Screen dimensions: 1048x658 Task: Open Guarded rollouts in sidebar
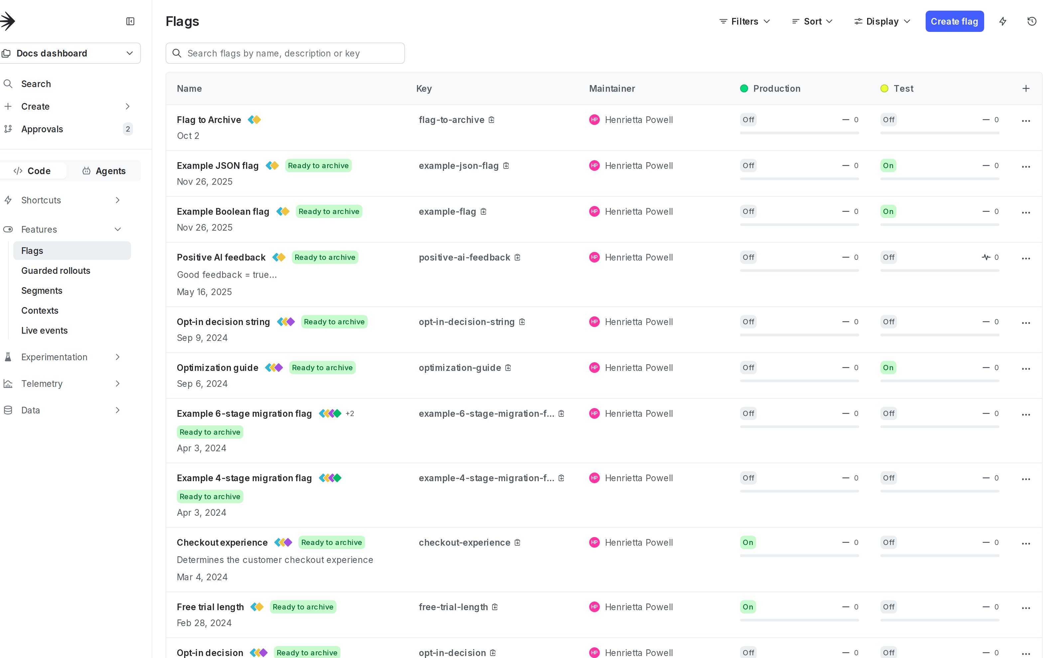(x=56, y=271)
